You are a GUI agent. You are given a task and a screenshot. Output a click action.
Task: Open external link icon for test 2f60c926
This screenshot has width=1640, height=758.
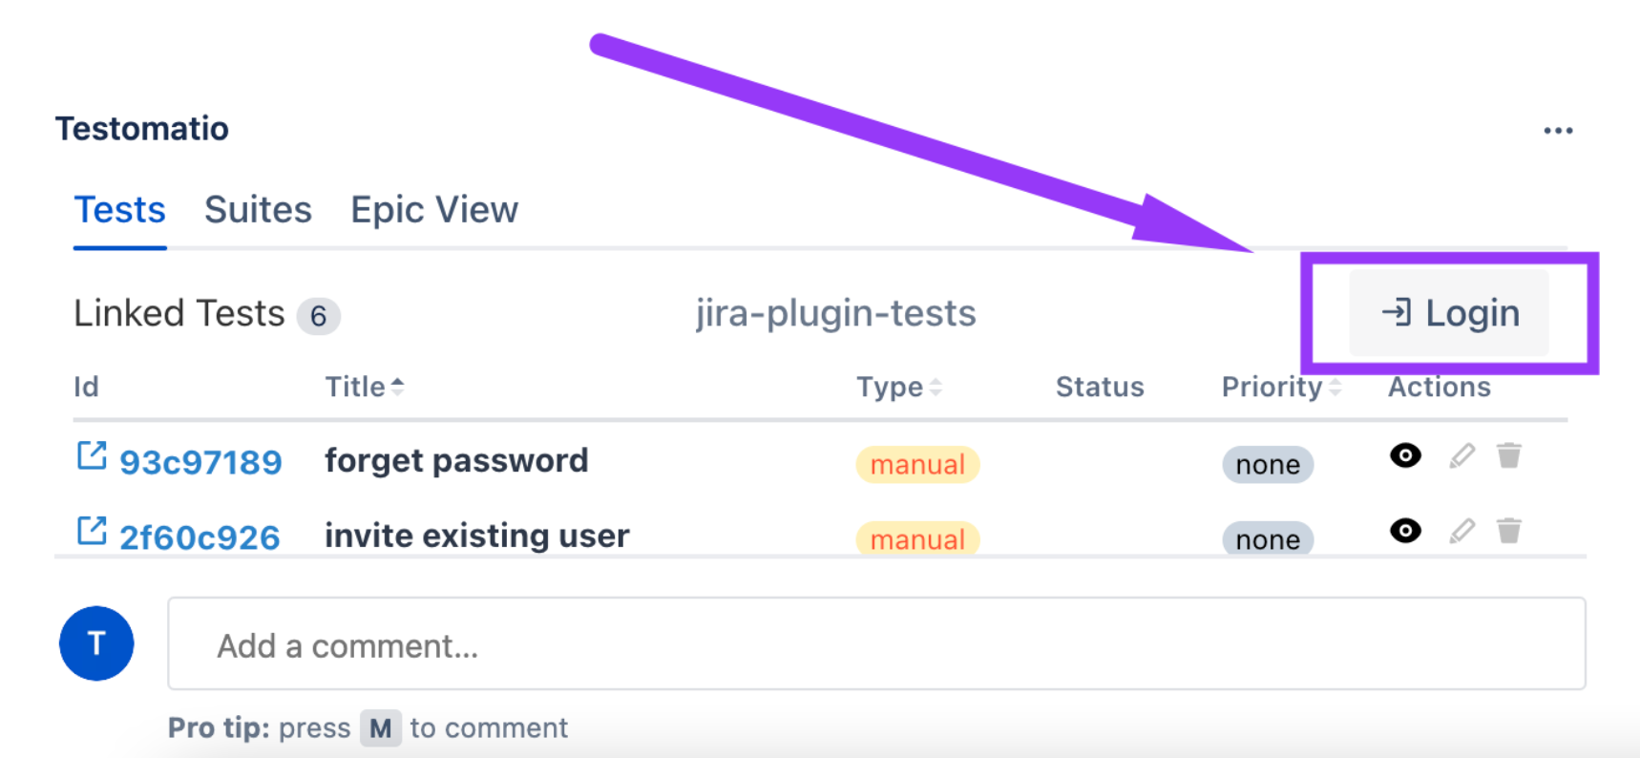tap(92, 531)
